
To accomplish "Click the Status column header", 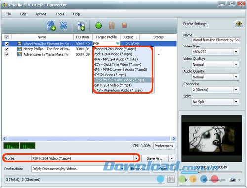I will (x=158, y=37).
